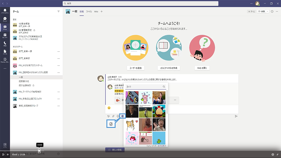Mute the video volume
Image resolution: width=281 pixels, height=158 pixels.
point(8,154)
